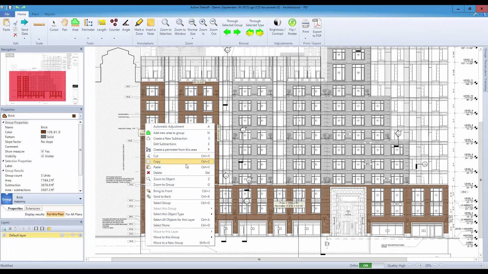Collapse the Group Results section
This screenshot has height=274, width=488.
pos(3,171)
